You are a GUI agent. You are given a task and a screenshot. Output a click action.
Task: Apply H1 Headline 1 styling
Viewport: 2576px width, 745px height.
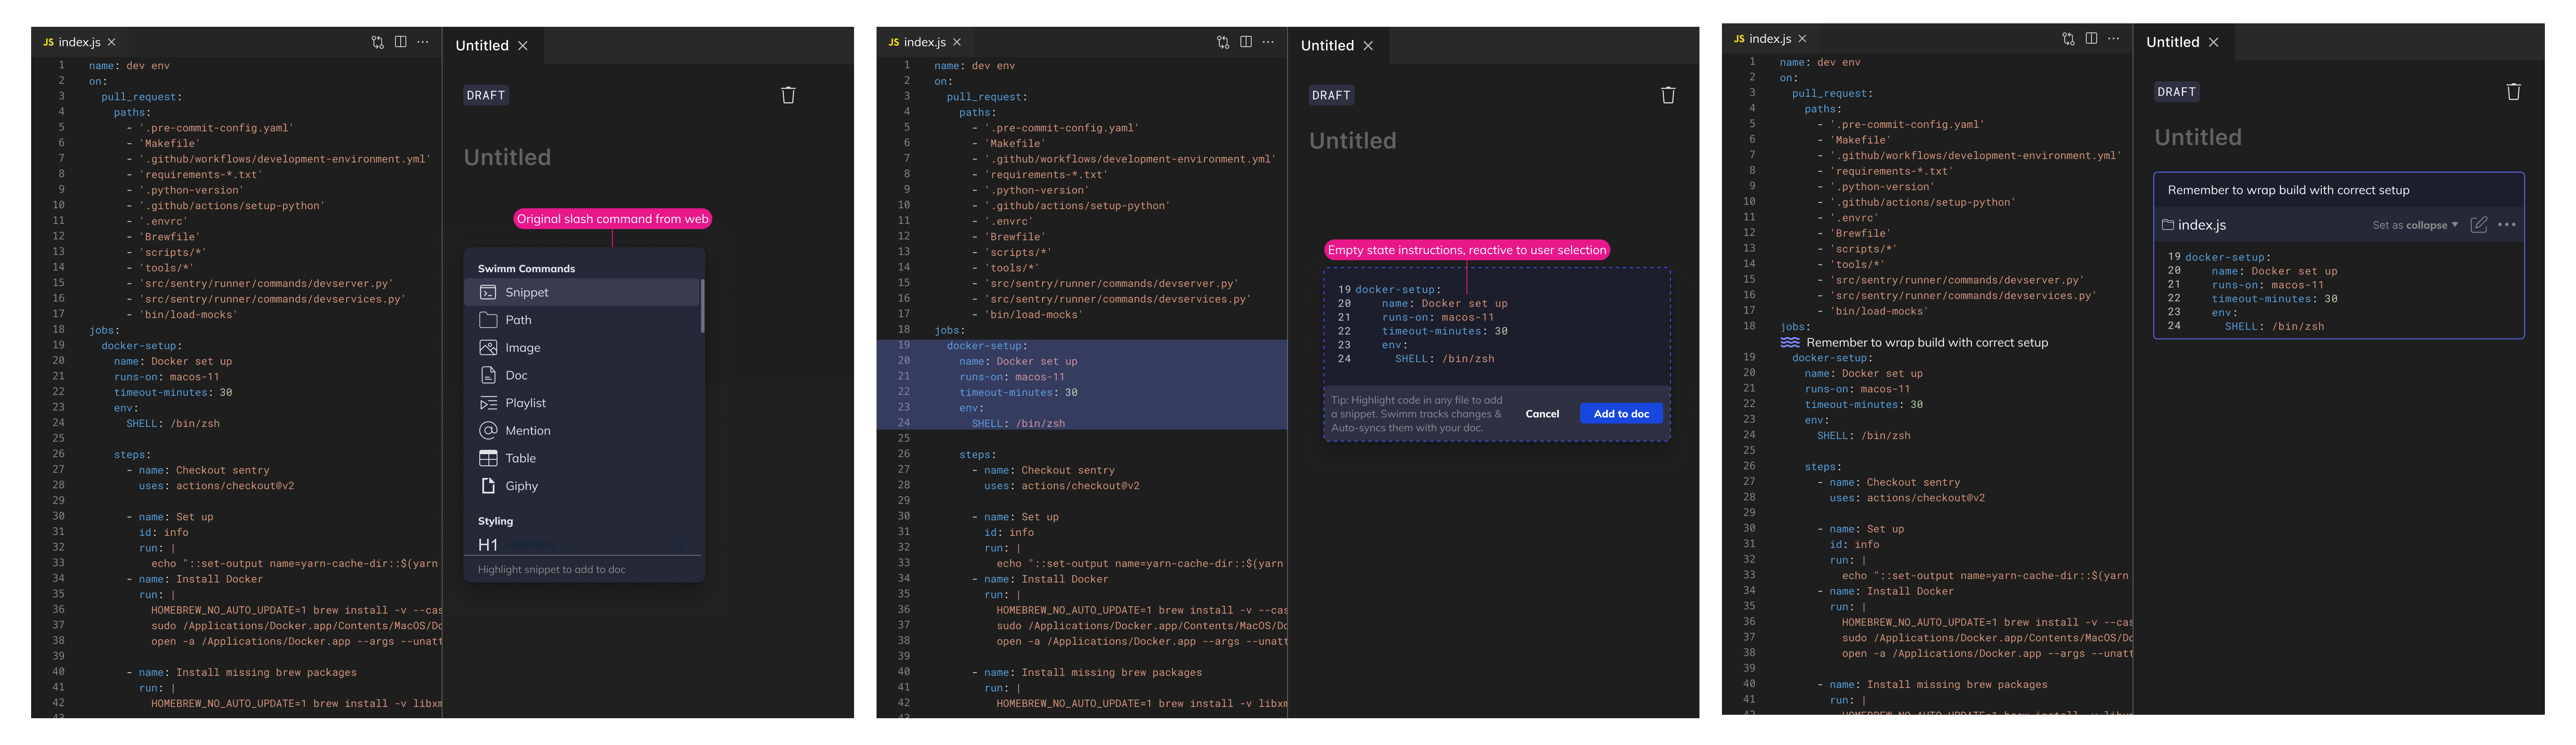[488, 544]
